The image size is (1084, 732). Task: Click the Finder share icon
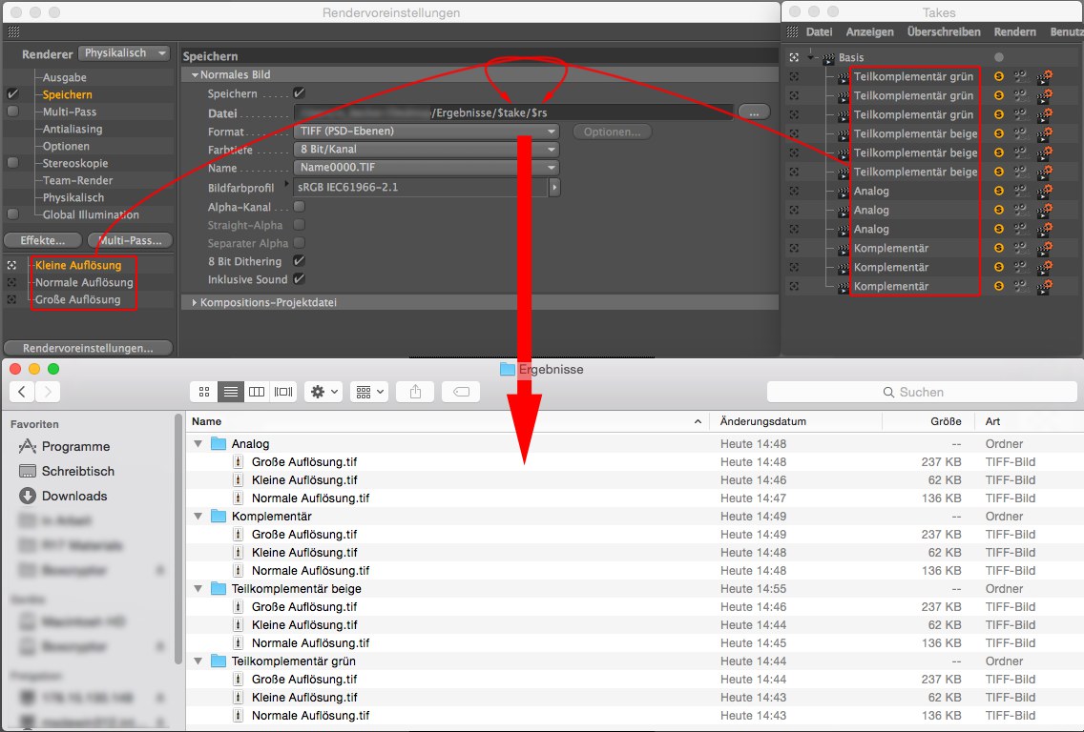[x=415, y=392]
